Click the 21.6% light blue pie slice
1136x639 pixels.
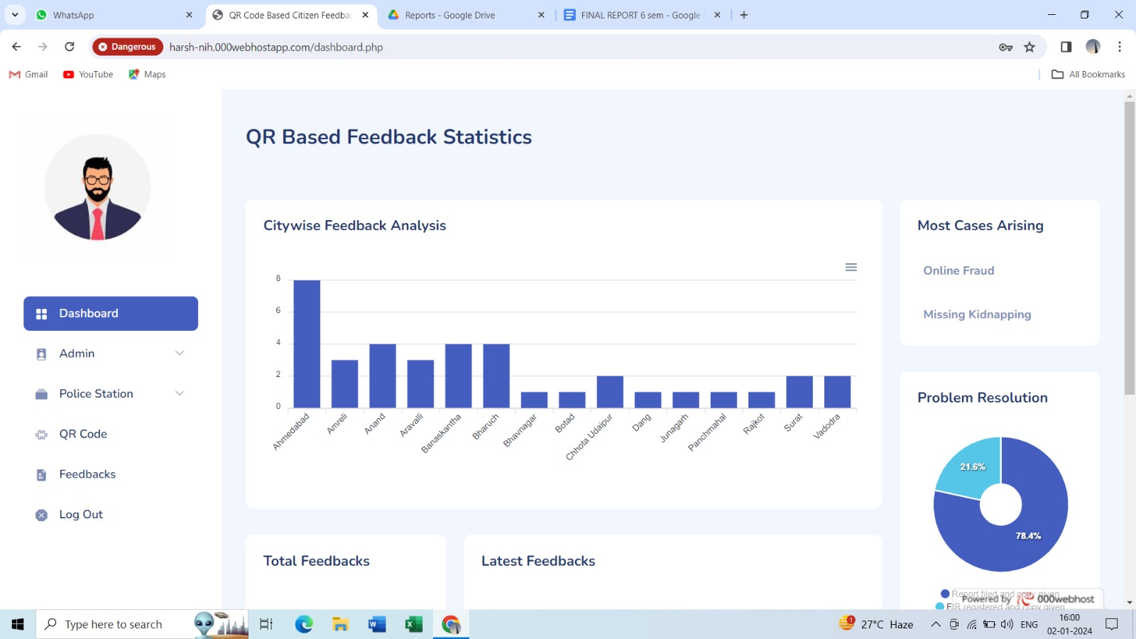click(973, 467)
